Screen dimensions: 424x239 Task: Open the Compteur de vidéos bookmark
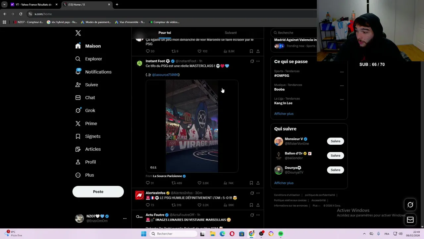165,22
